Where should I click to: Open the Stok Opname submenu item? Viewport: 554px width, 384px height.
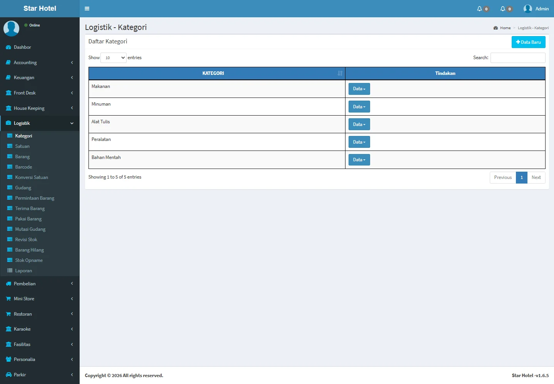pos(29,260)
